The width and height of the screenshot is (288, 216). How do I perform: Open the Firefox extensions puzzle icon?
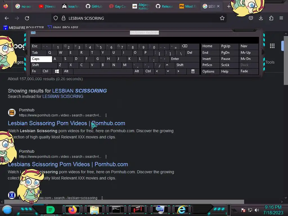point(271,18)
